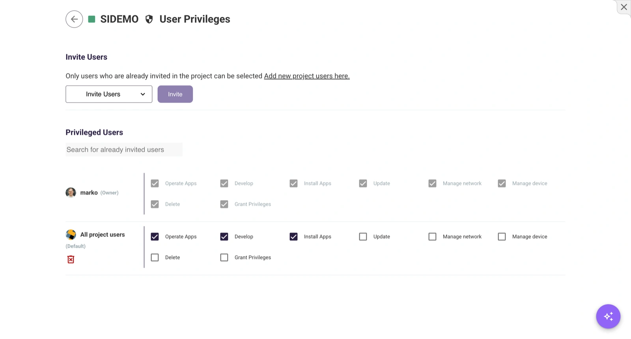Viewport: 631px width, 339px height.
Task: Click the red trash icon under All project users
Action: (71, 259)
